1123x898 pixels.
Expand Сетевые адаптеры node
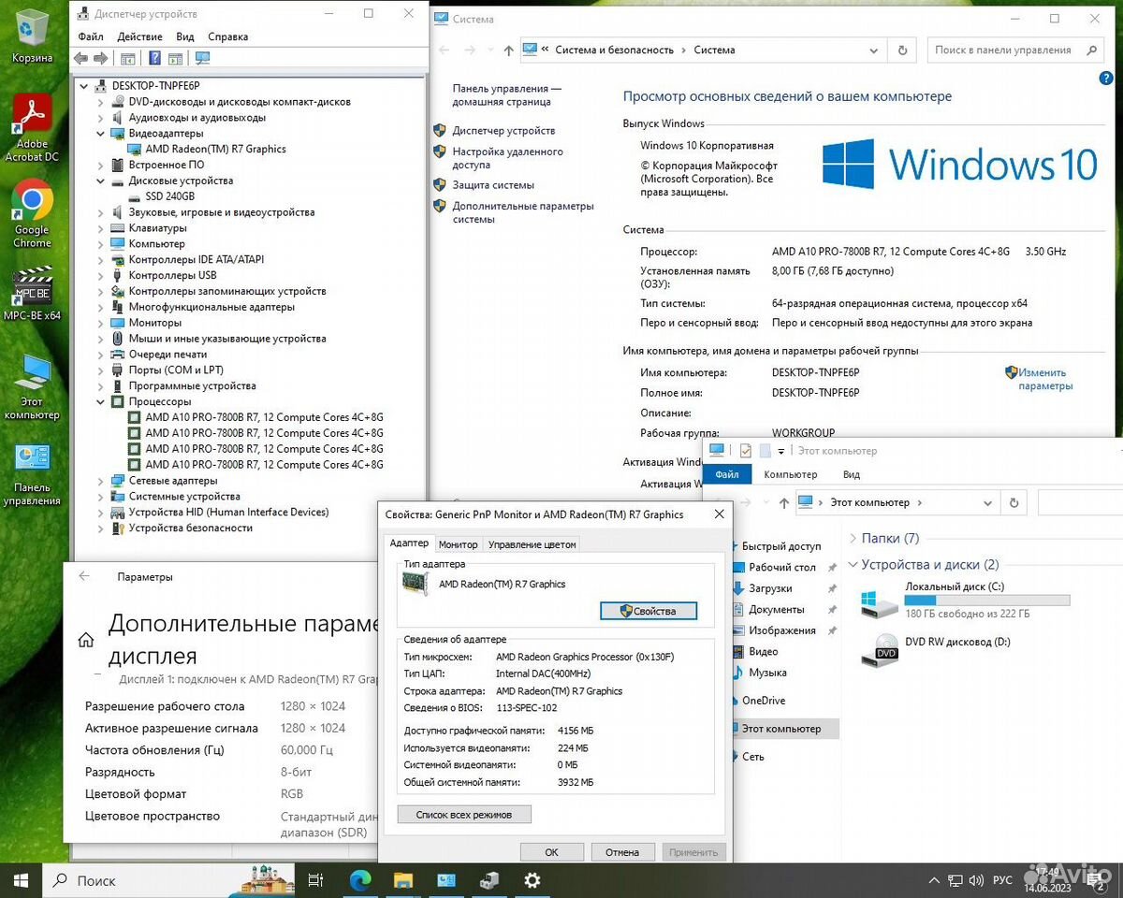click(x=100, y=480)
